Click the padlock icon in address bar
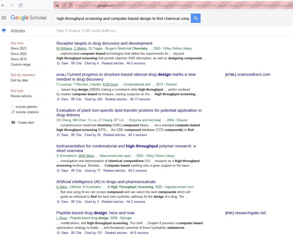 (71, 5)
